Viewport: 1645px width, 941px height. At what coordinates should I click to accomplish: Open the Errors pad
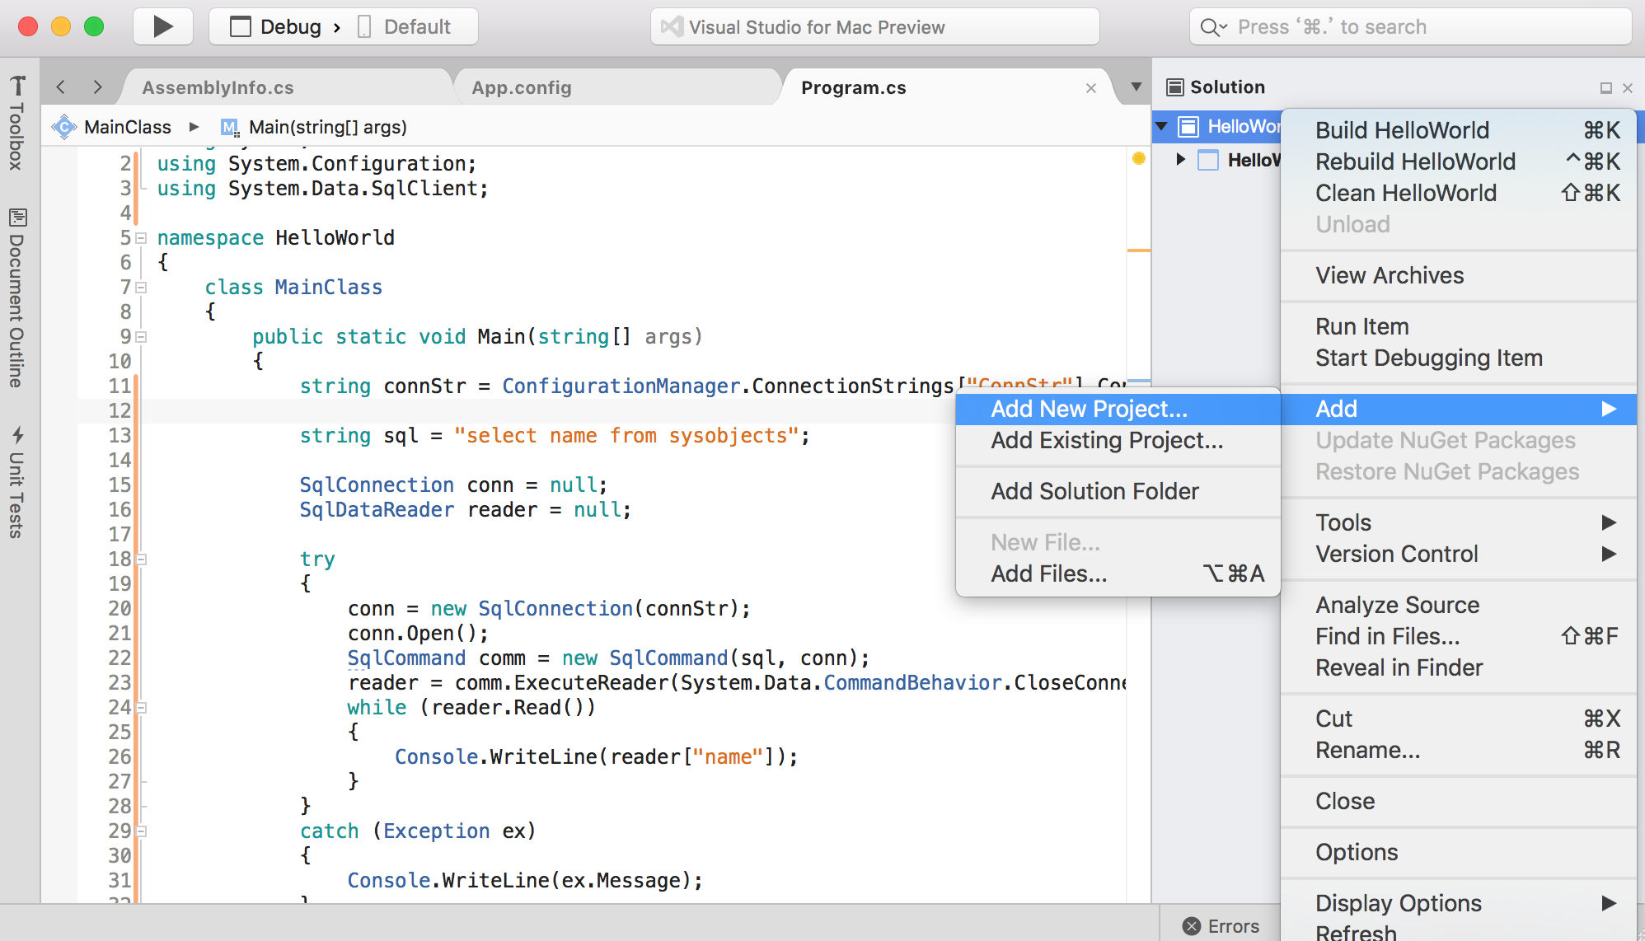point(1221,926)
